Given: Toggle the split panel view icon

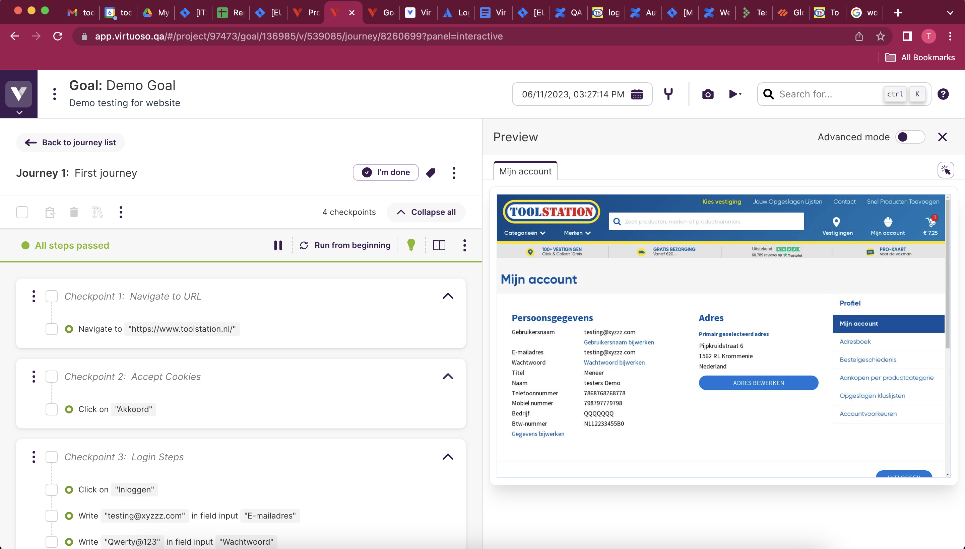Looking at the screenshot, I should [x=439, y=245].
